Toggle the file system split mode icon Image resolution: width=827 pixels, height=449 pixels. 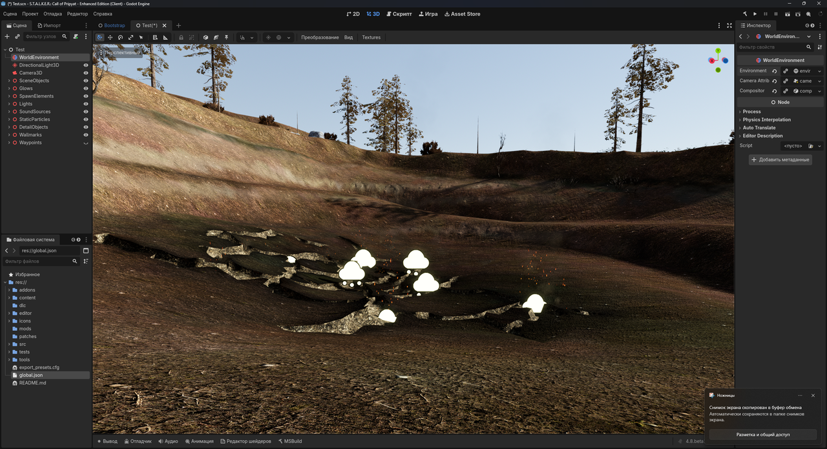point(86,250)
